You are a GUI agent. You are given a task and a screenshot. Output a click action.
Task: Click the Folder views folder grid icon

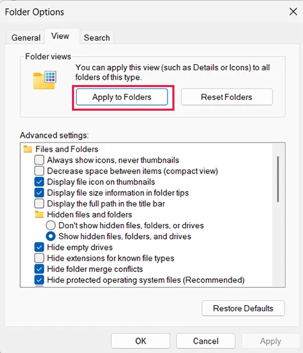tap(44, 80)
